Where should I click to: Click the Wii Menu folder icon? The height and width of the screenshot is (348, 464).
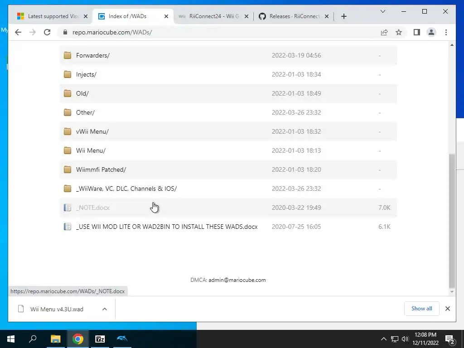coord(68,150)
